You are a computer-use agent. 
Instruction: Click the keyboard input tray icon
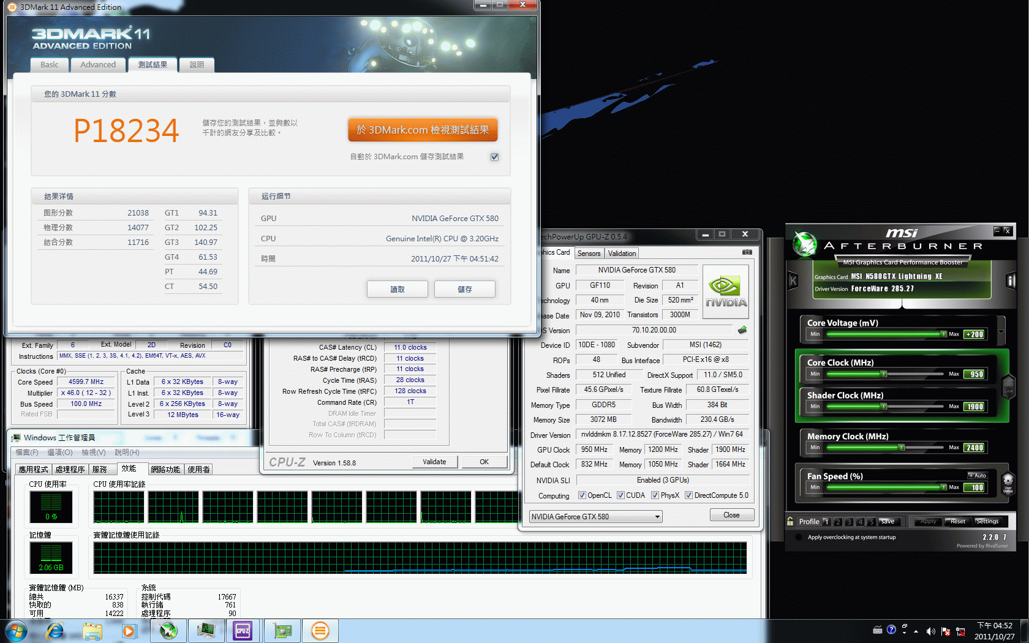pos(877,630)
